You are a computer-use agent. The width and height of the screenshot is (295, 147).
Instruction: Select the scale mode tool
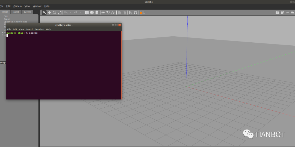coord(60,12)
